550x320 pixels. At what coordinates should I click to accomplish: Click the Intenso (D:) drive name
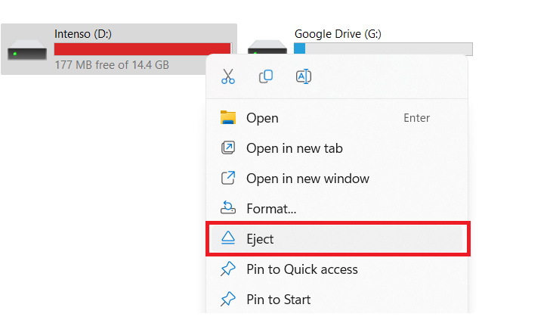point(83,34)
